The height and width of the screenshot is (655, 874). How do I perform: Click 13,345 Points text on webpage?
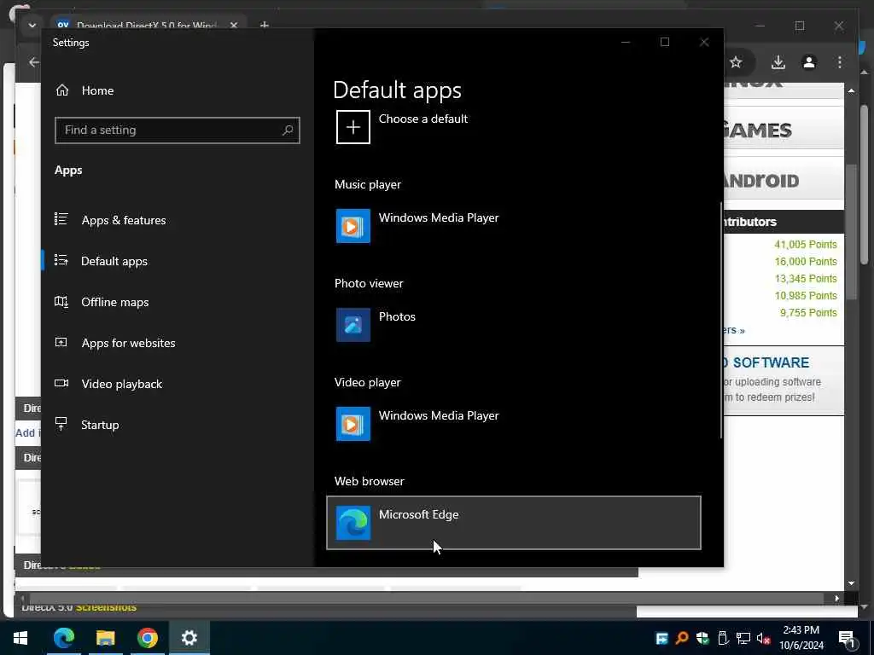(x=806, y=279)
